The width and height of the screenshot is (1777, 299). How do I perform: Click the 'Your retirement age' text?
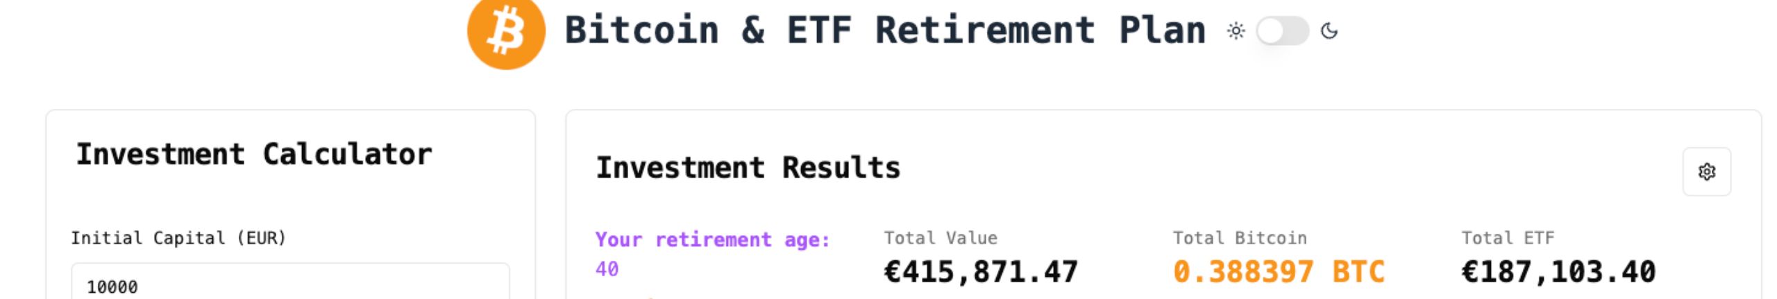pyautogui.click(x=713, y=239)
